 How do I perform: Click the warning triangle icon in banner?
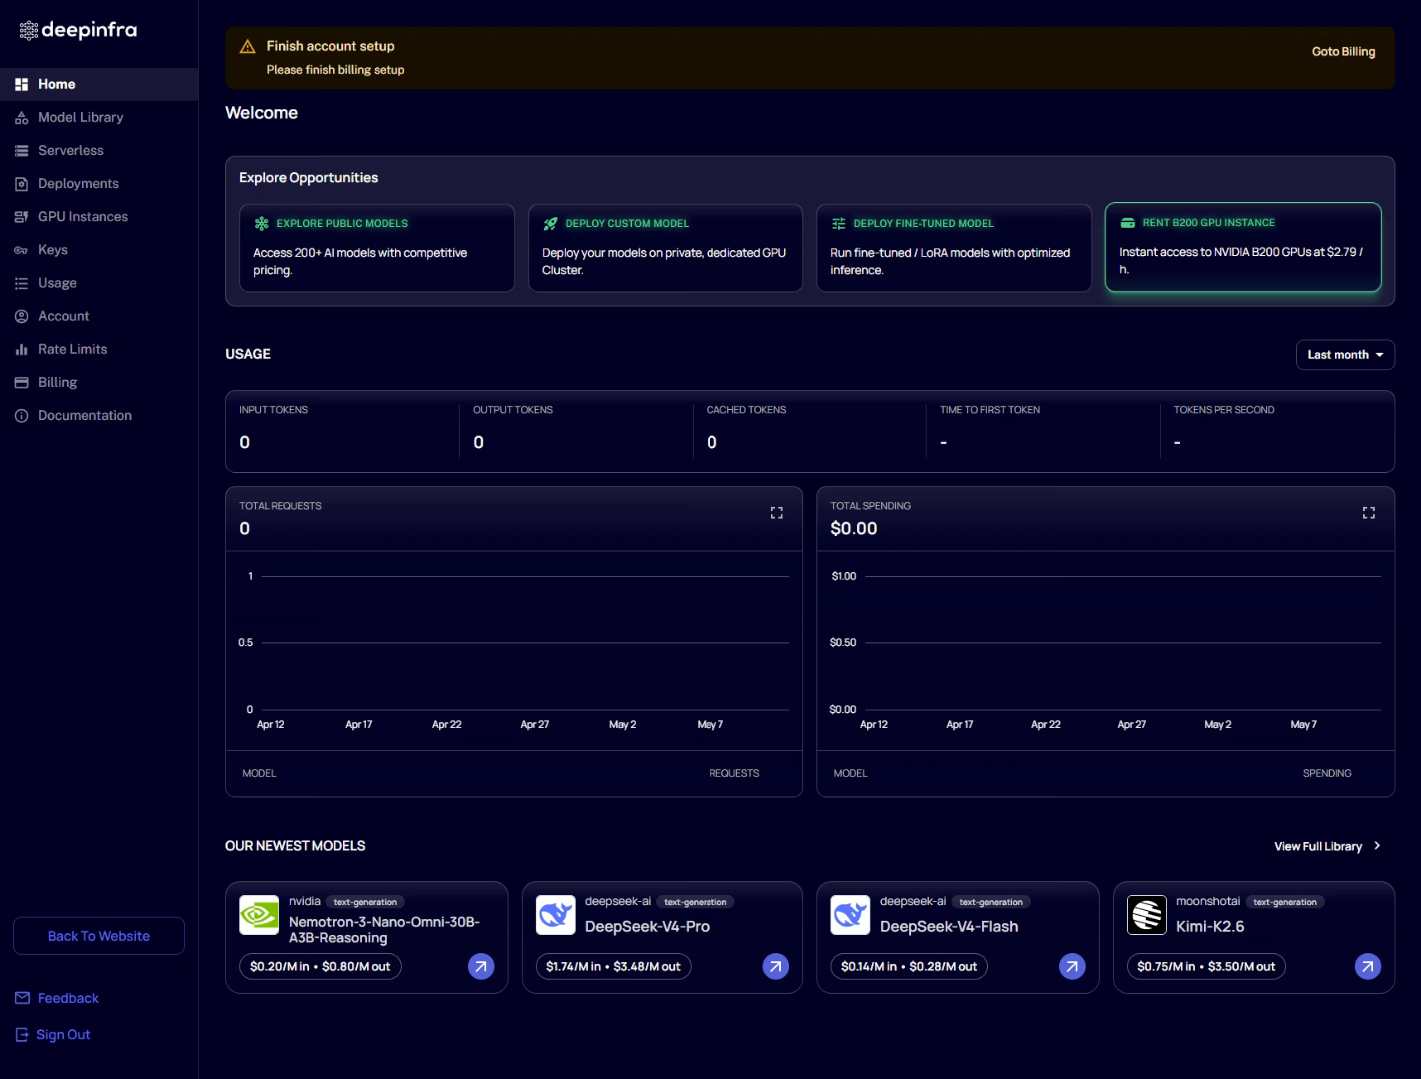tap(248, 46)
